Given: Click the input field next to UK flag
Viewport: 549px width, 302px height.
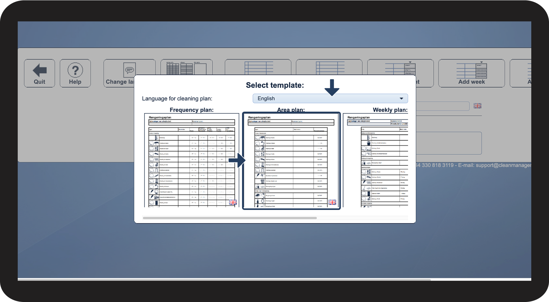Looking at the screenshot, I should pos(442,106).
